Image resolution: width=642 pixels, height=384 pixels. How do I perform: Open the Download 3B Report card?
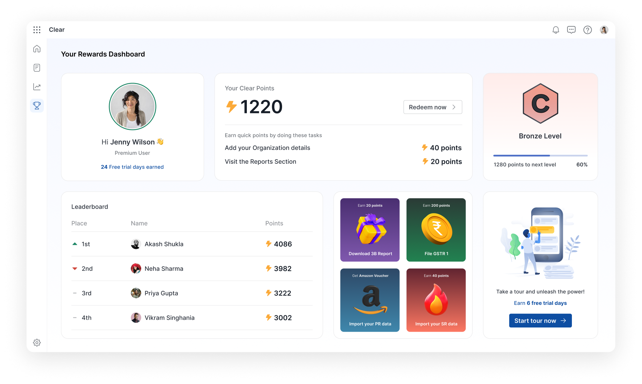(x=370, y=230)
